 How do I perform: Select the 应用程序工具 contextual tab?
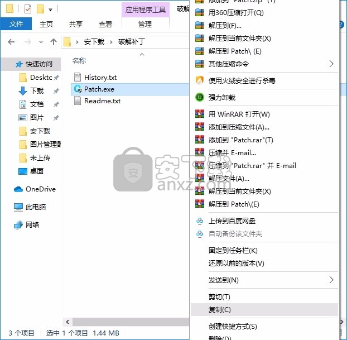click(x=146, y=9)
